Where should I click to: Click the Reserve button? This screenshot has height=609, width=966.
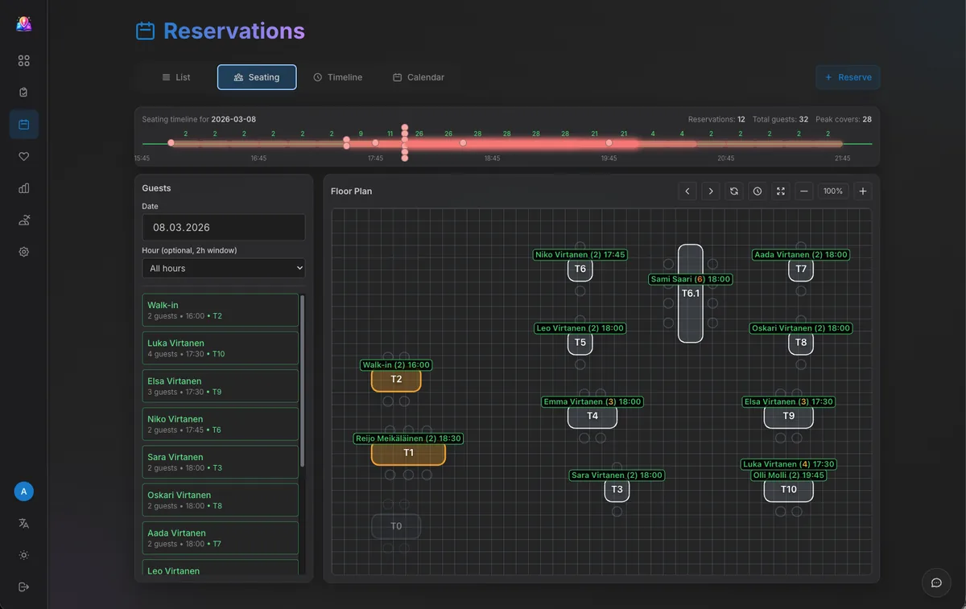pos(848,77)
